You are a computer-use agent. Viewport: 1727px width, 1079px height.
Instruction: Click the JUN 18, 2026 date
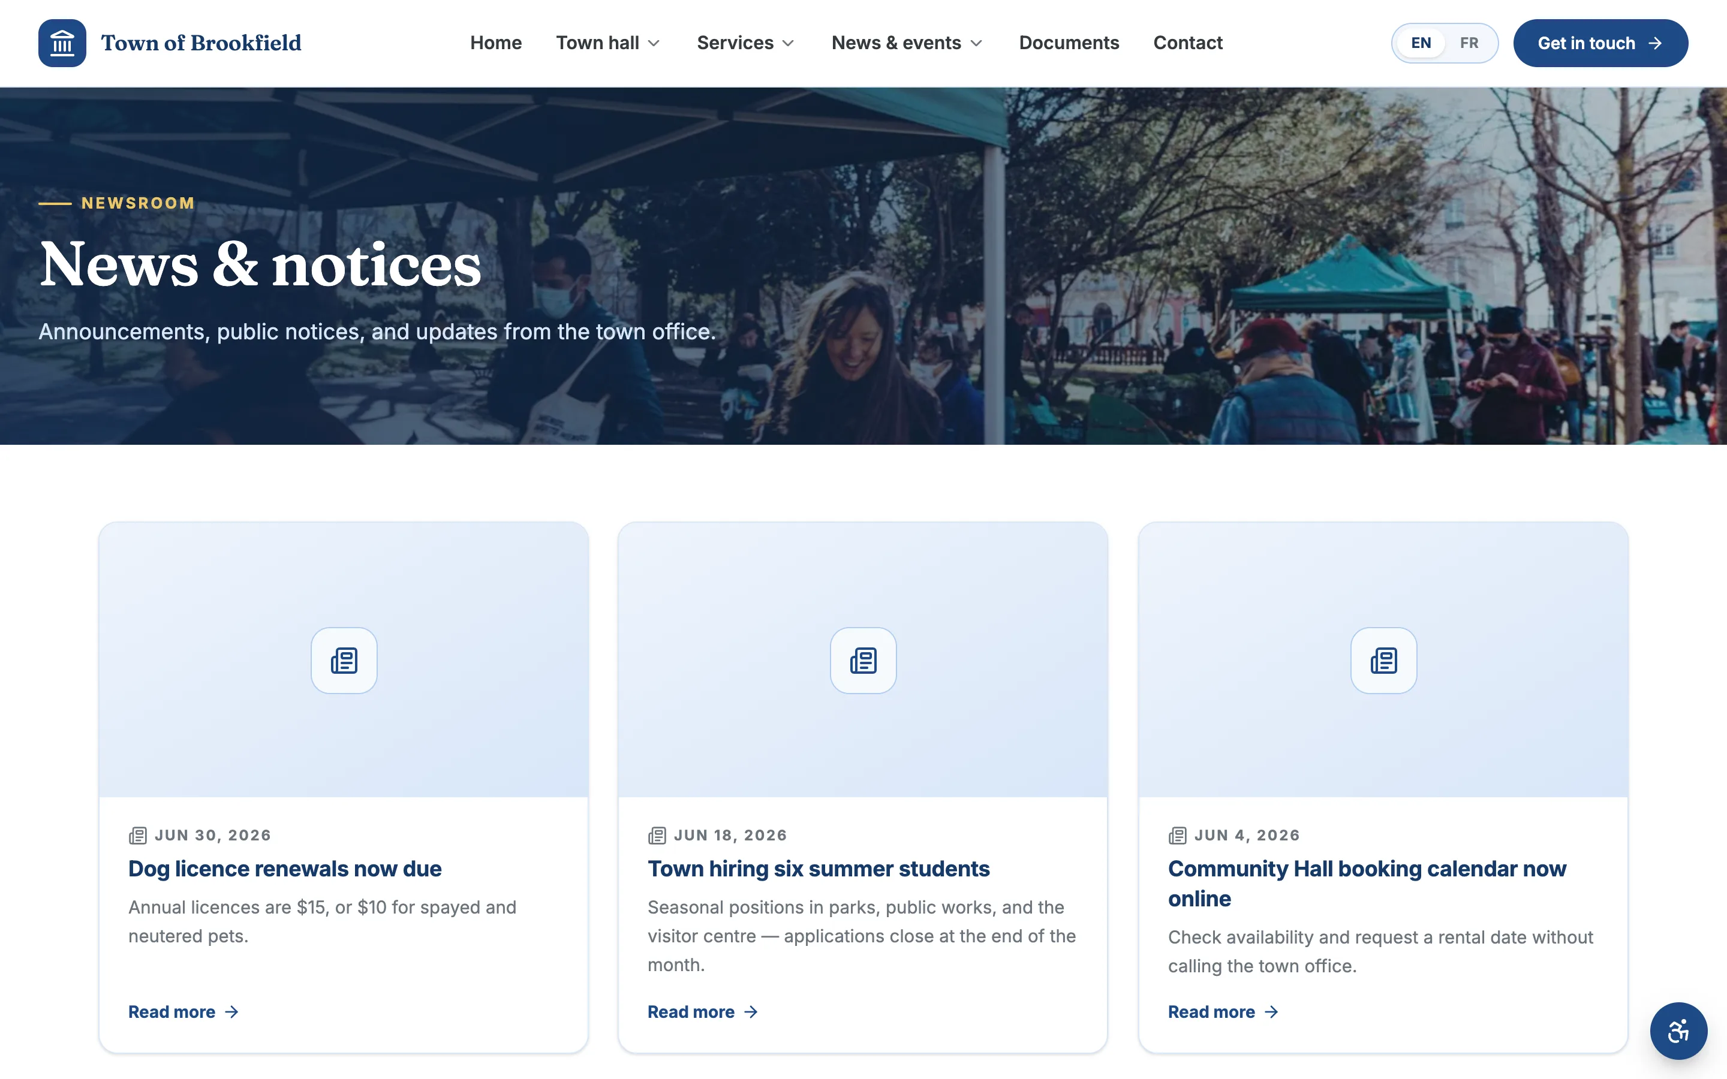[x=730, y=835]
